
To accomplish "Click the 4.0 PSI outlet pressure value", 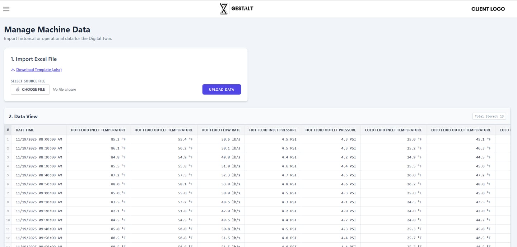I will click(348, 211).
